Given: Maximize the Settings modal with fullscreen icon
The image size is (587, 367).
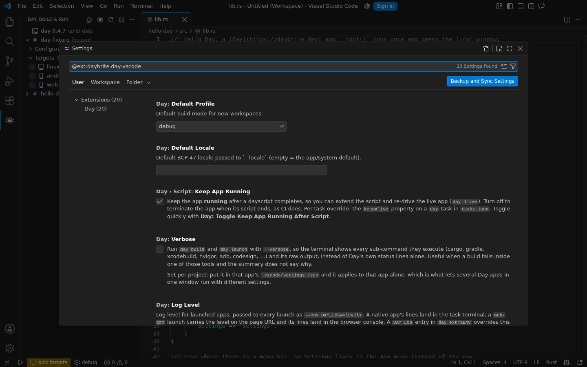Looking at the screenshot, I should click(510, 49).
